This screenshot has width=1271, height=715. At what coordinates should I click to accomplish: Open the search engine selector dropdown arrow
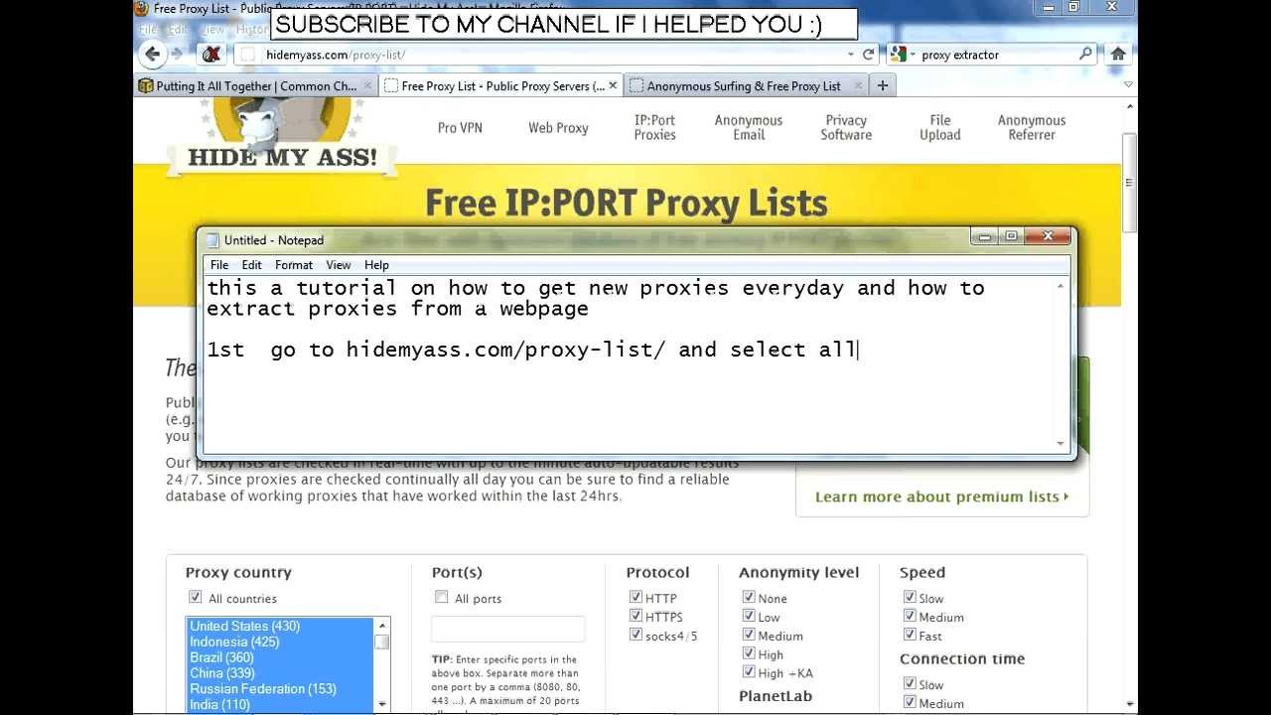pos(912,55)
